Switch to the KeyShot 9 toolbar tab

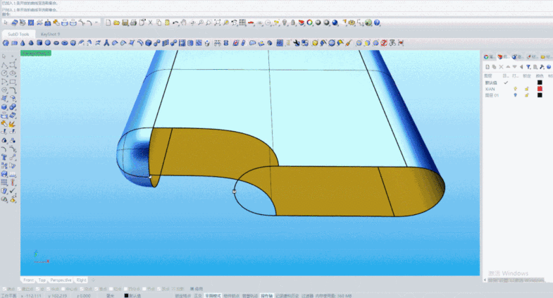(50, 33)
